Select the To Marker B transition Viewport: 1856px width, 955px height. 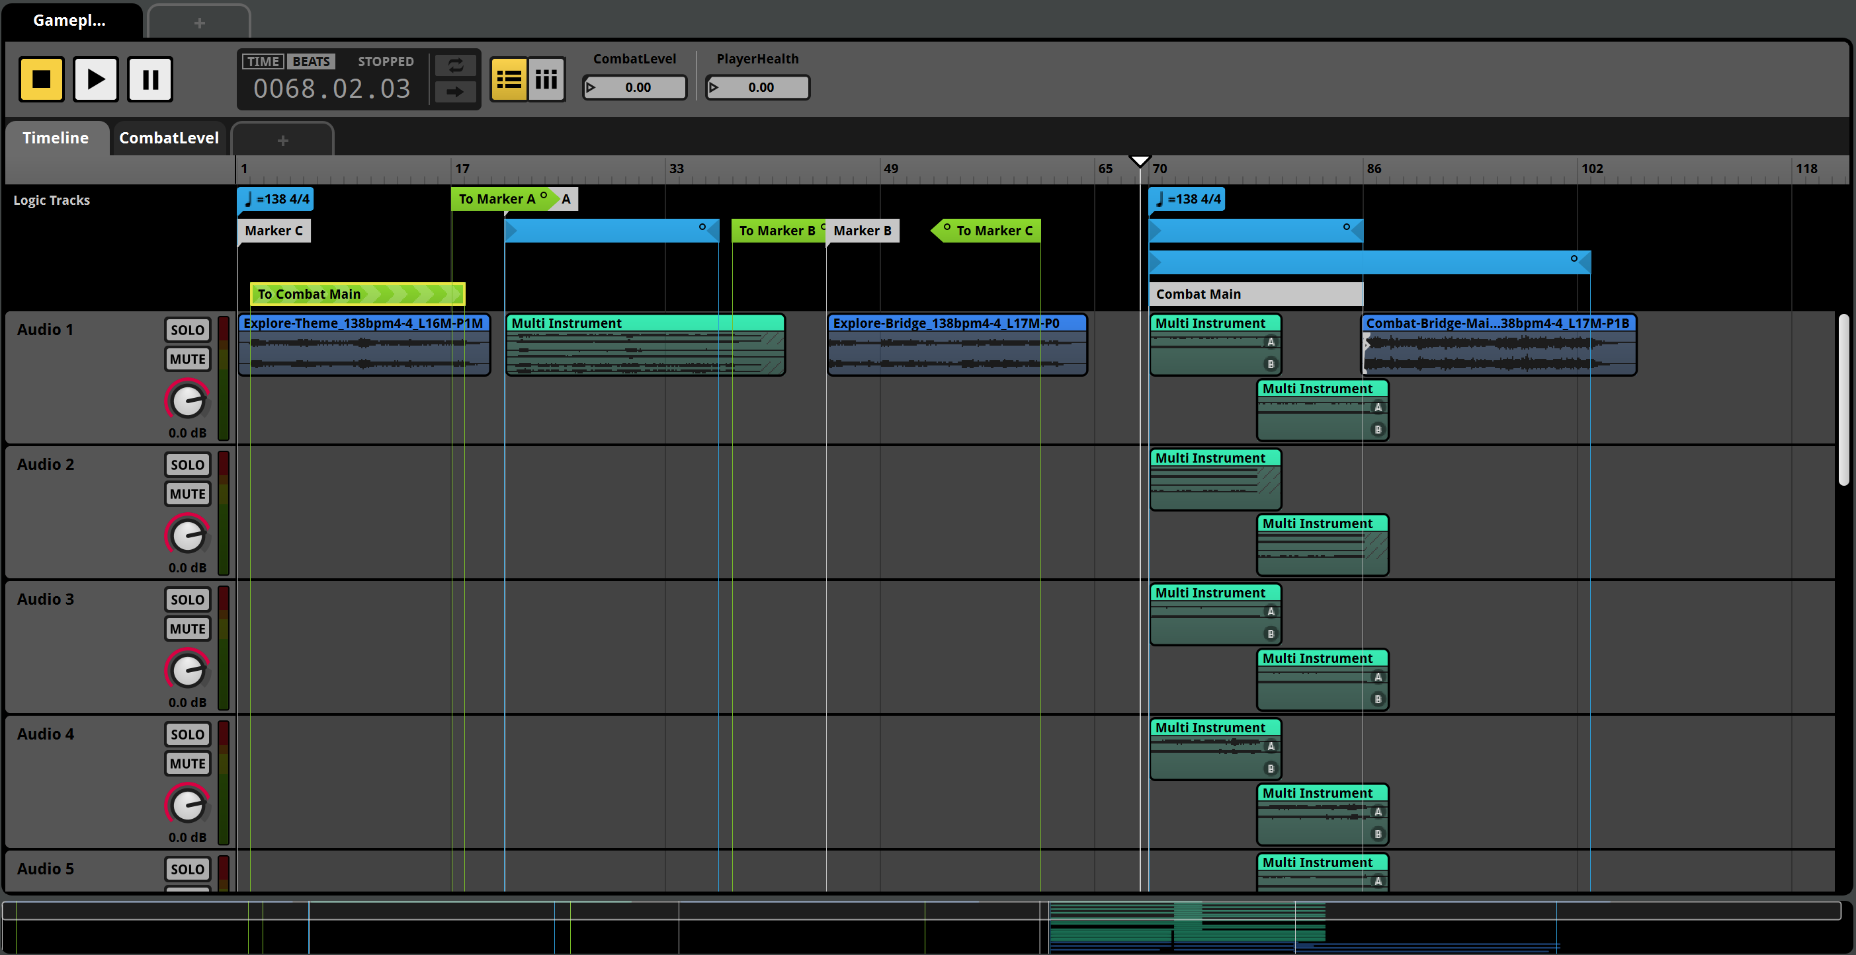778,230
